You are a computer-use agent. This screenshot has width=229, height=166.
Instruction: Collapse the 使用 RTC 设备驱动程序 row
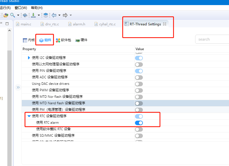tap(29, 116)
